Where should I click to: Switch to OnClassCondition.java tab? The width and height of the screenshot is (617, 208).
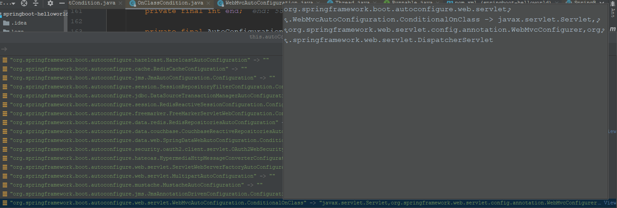(170, 3)
